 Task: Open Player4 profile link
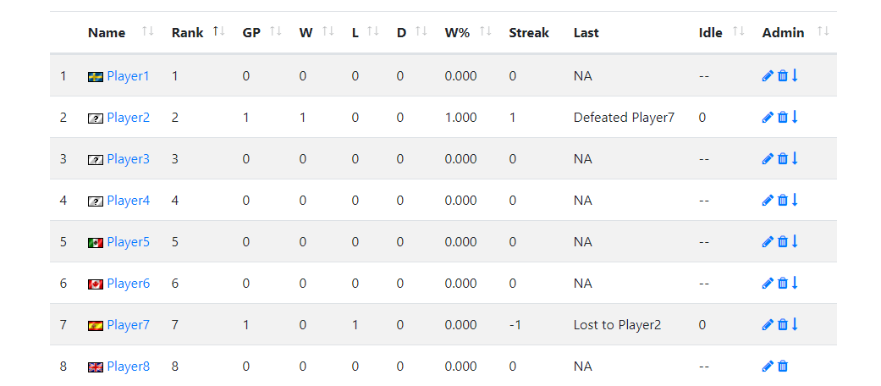coord(128,201)
